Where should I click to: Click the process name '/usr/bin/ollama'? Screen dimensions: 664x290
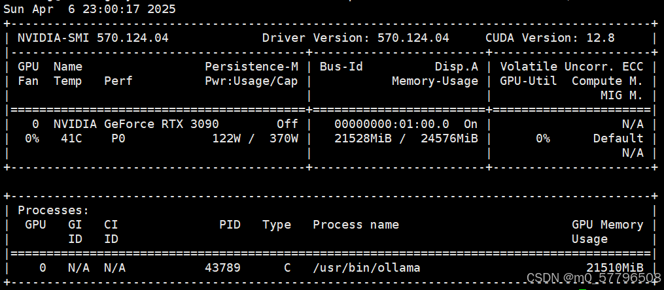[367, 268]
